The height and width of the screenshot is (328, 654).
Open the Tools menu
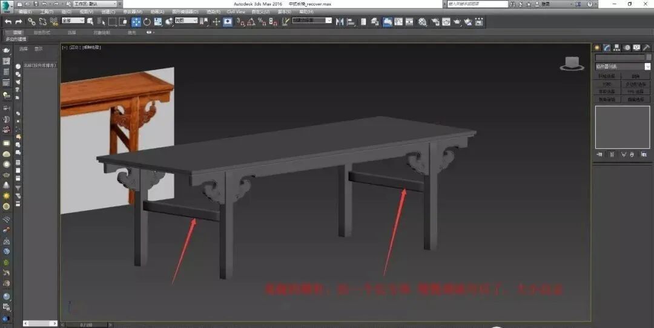[47, 11]
